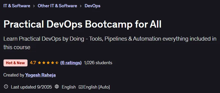Open the IT & Software breadcrumb

[x=17, y=6]
